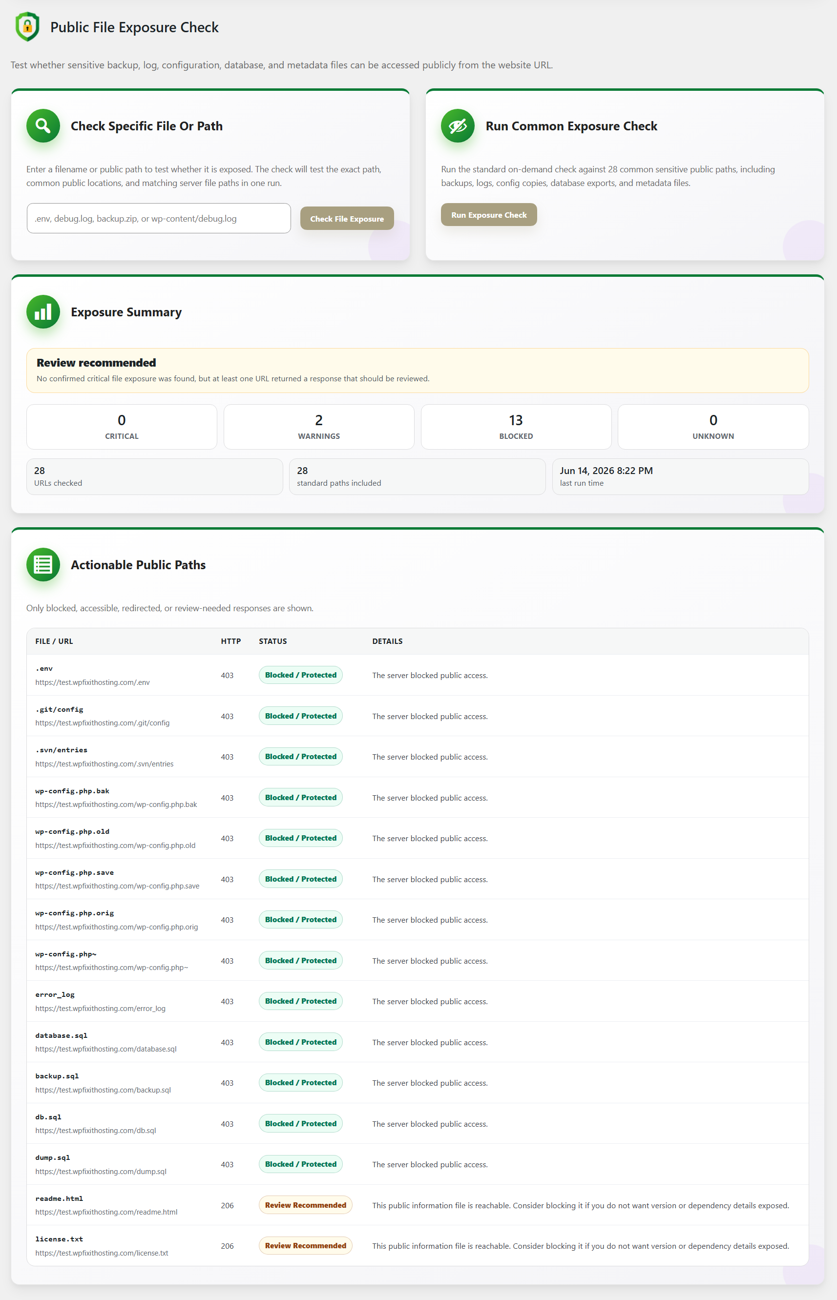
Task: Click the 2 Warnings summary card
Action: pyautogui.click(x=319, y=427)
